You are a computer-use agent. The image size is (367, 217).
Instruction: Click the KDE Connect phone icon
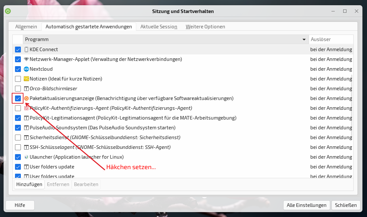tap(26, 50)
